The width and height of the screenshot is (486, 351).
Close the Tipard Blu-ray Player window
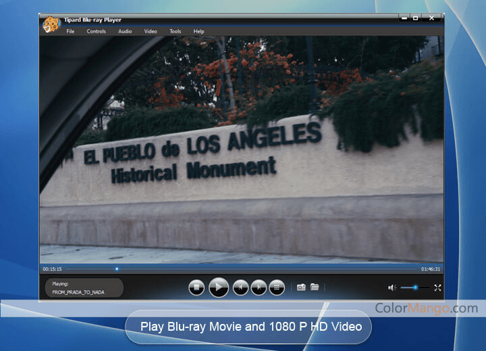tap(431, 18)
